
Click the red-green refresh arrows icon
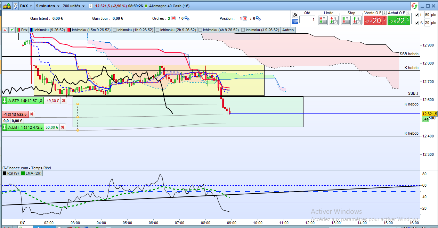point(414,6)
